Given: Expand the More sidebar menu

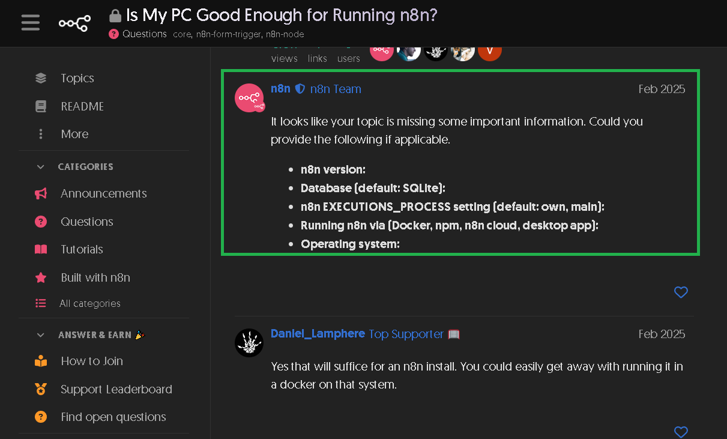Looking at the screenshot, I should click(74, 134).
